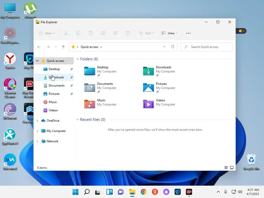Open SpyHunter5 desktop shortcut
The height and width of the screenshot is (198, 264).
pos(10,137)
